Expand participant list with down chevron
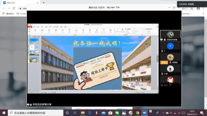This screenshot has height=116, width=207. pyautogui.click(x=170, y=85)
